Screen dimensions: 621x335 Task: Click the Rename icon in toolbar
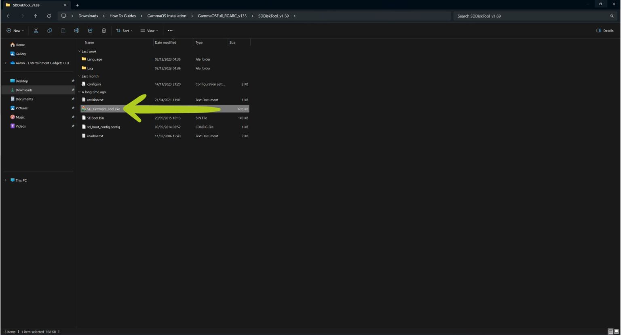(76, 31)
